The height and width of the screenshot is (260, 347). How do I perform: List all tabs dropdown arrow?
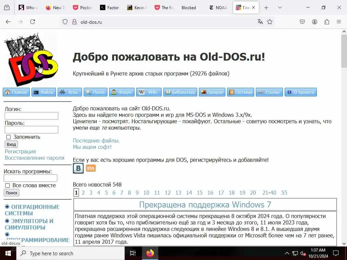click(280, 7)
